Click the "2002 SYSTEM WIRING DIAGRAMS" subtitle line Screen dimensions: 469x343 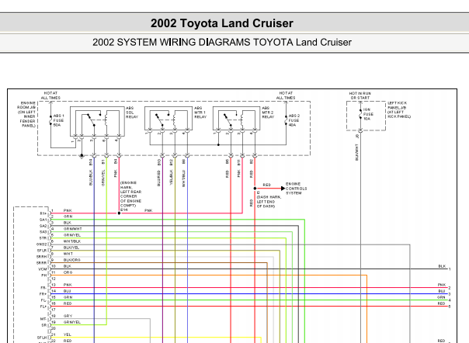pyautogui.click(x=222, y=42)
